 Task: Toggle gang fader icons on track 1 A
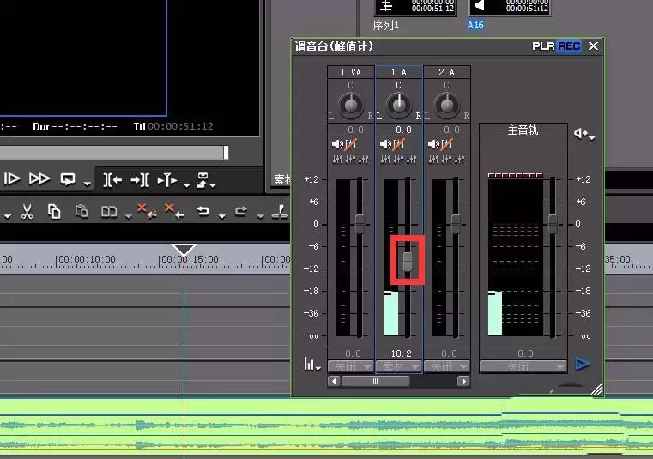point(399,160)
